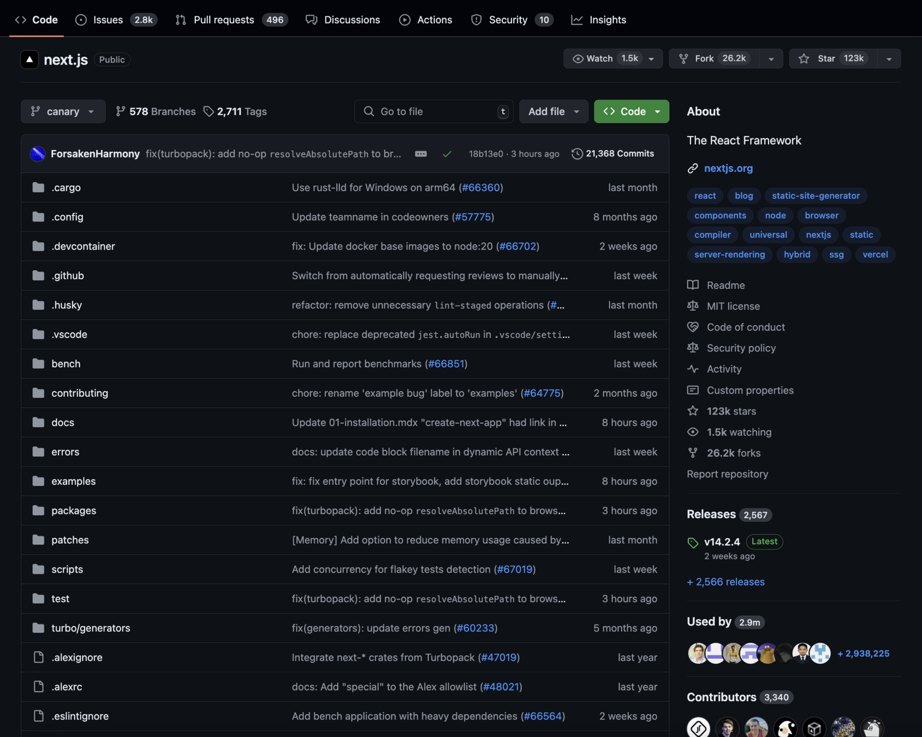
Task: Click the first contributor avatar
Action: click(x=698, y=727)
